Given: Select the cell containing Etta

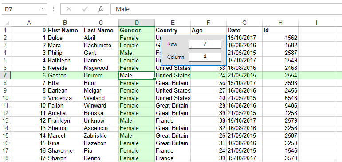Looking at the screenshot, I should pos(65,83).
